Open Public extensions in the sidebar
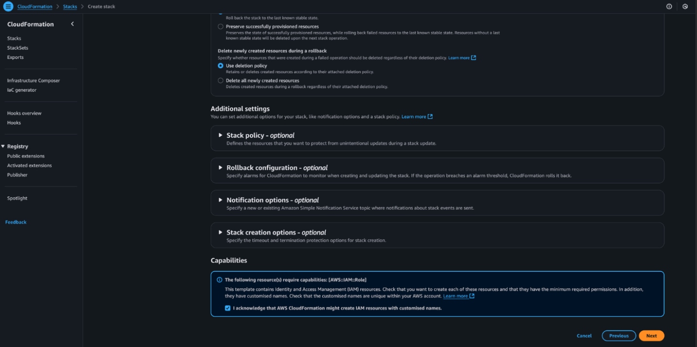Viewport: 697px width, 347px height. pos(26,156)
